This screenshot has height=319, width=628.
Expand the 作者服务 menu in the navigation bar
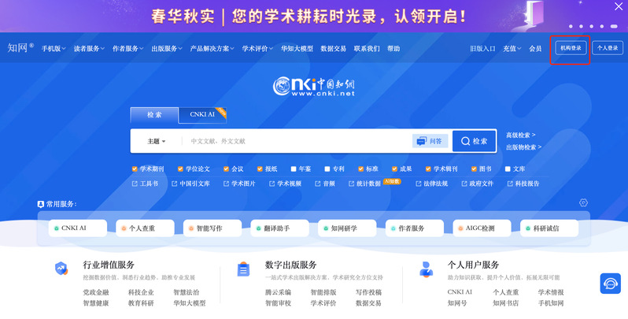click(x=127, y=49)
